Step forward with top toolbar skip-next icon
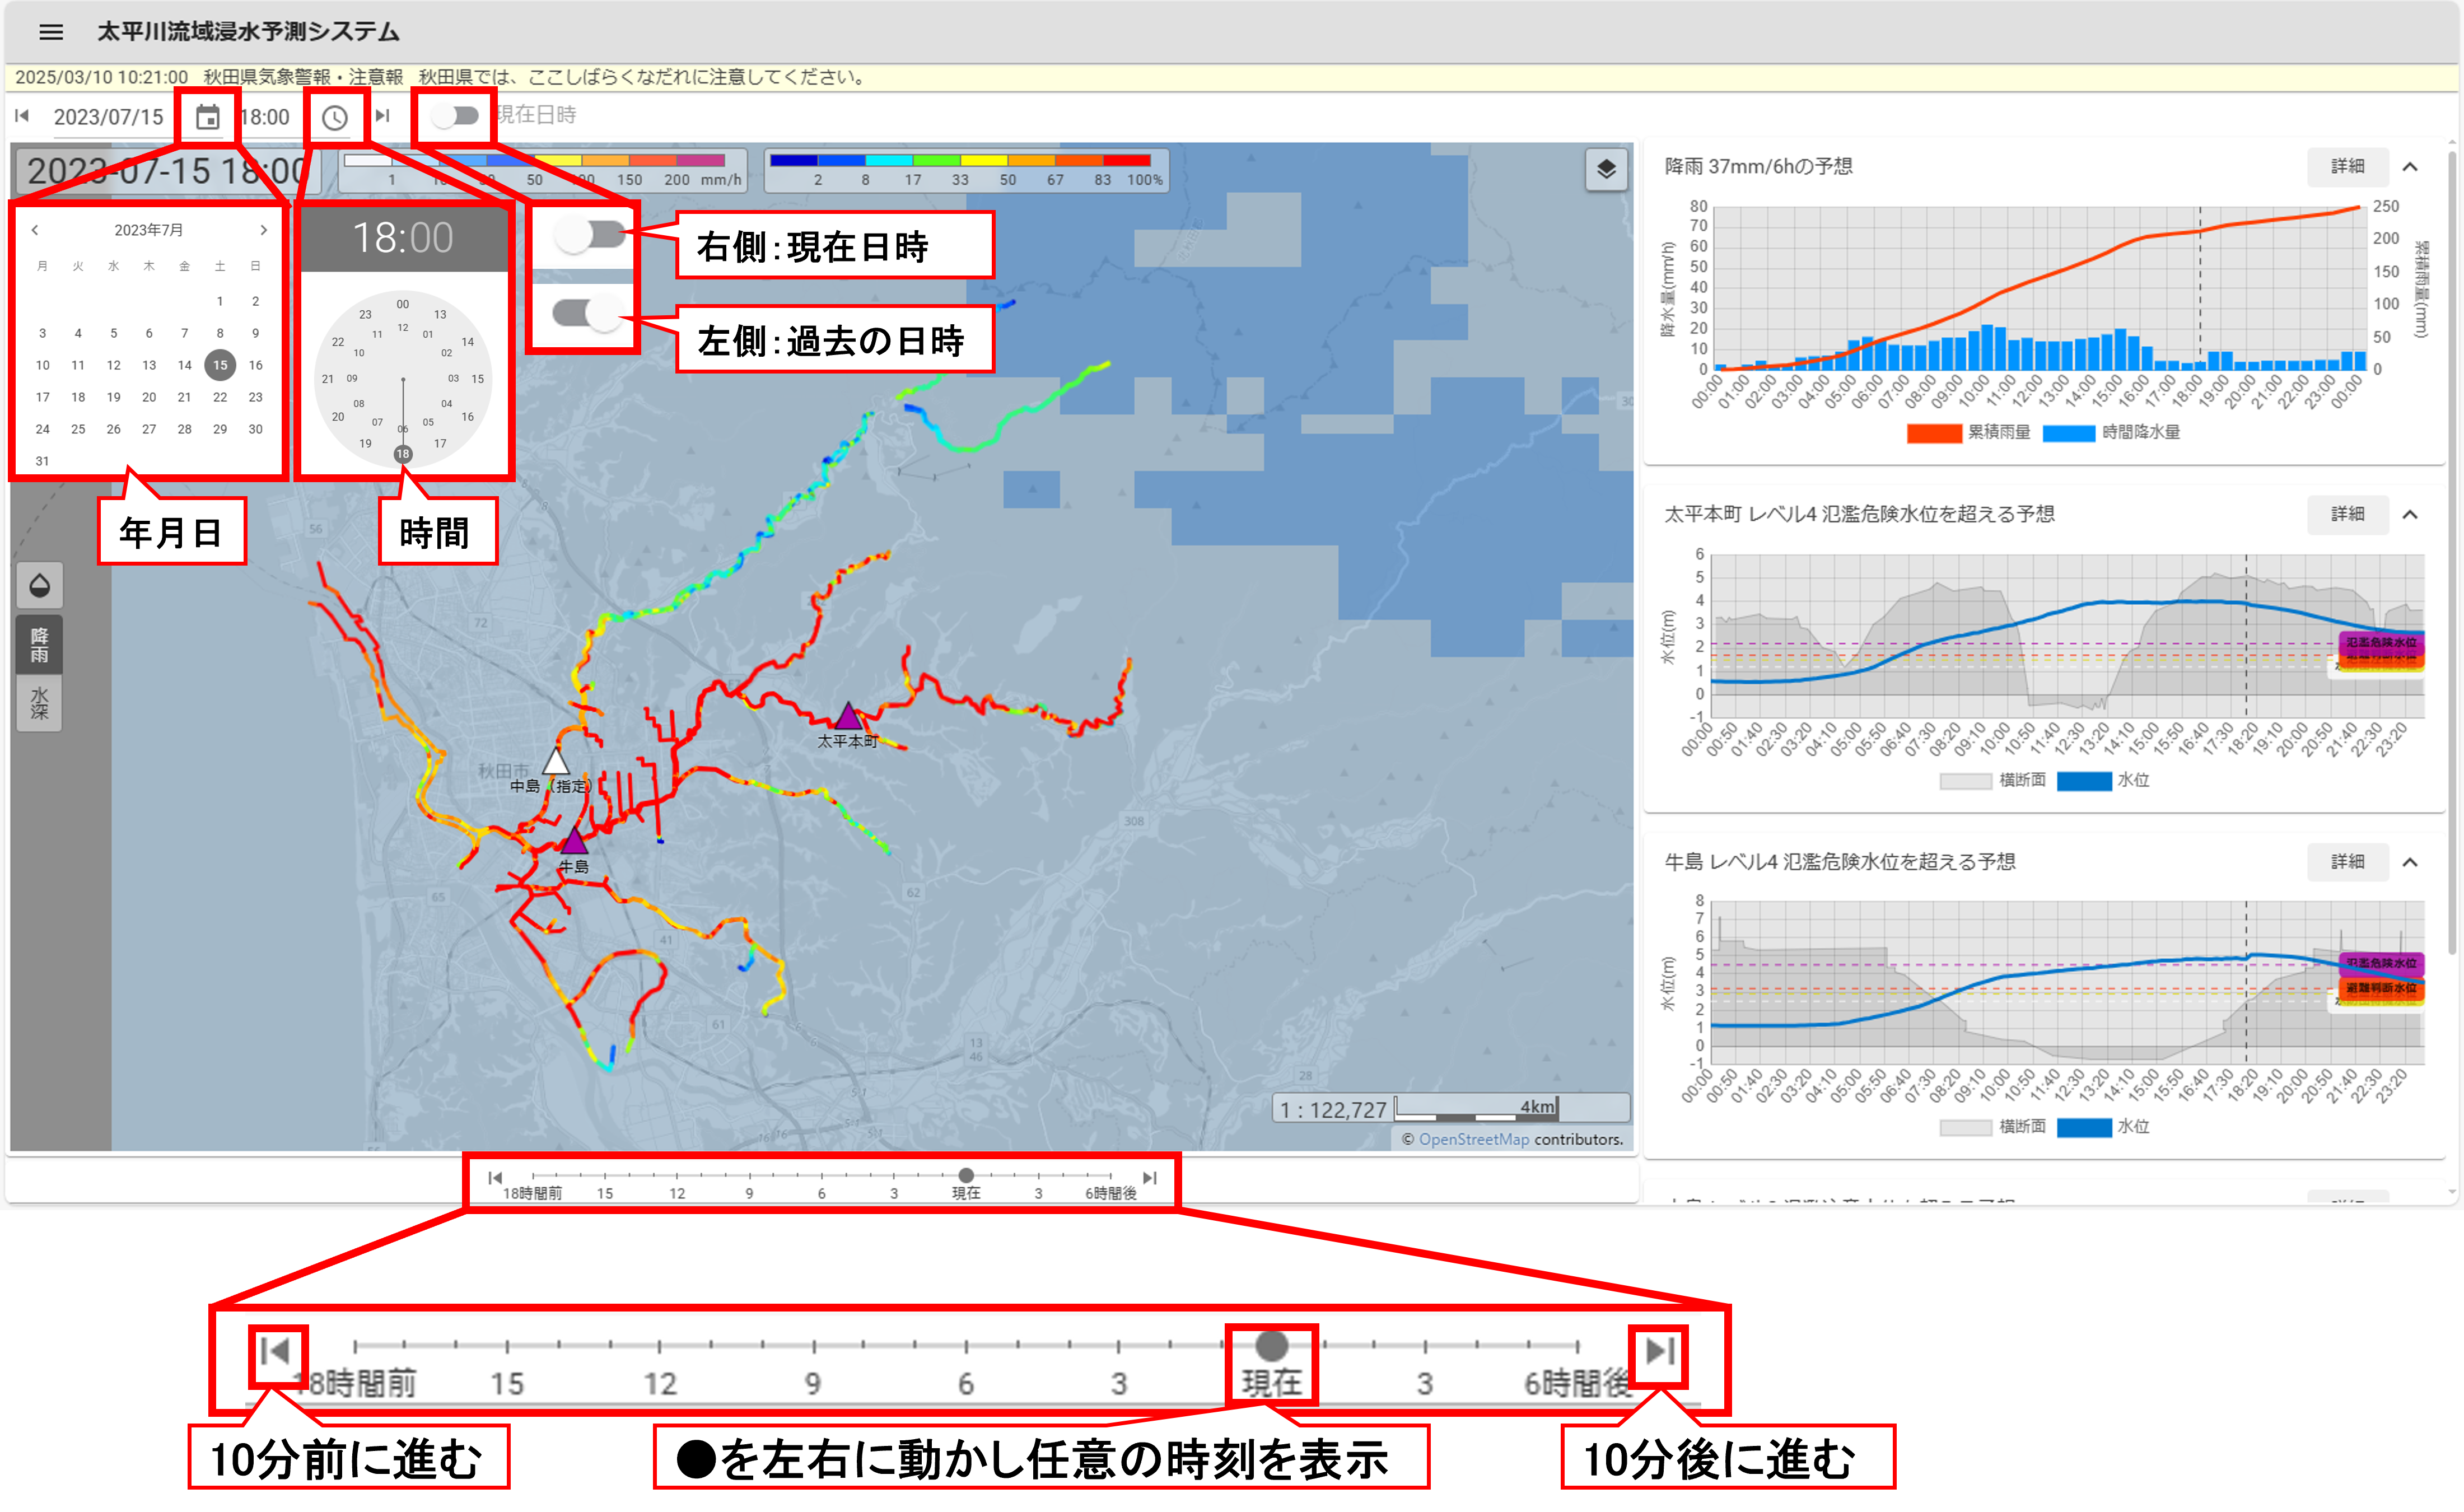This screenshot has width=2464, height=1512. (382, 116)
